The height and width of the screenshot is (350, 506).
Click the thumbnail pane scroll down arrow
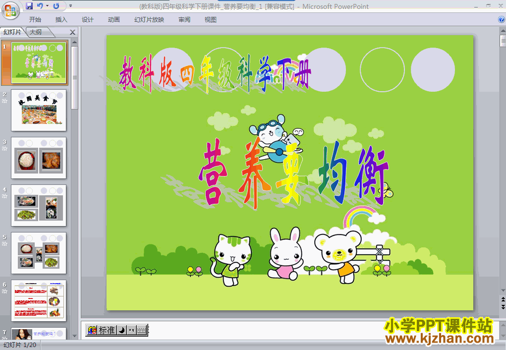pos(74,336)
